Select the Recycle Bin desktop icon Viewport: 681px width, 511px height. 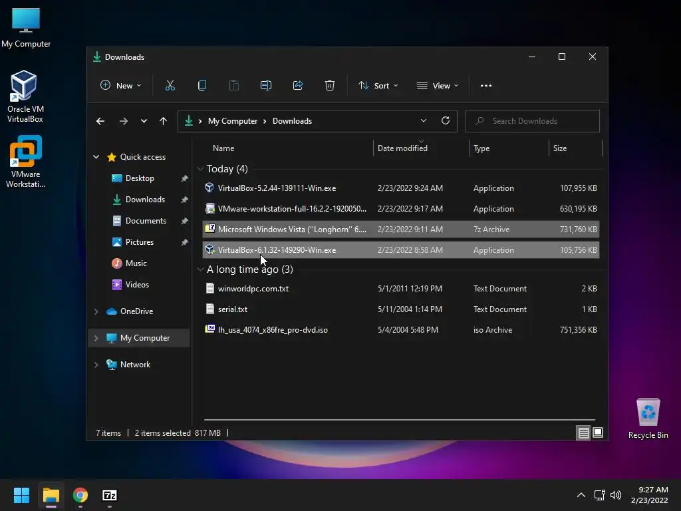coord(648,419)
